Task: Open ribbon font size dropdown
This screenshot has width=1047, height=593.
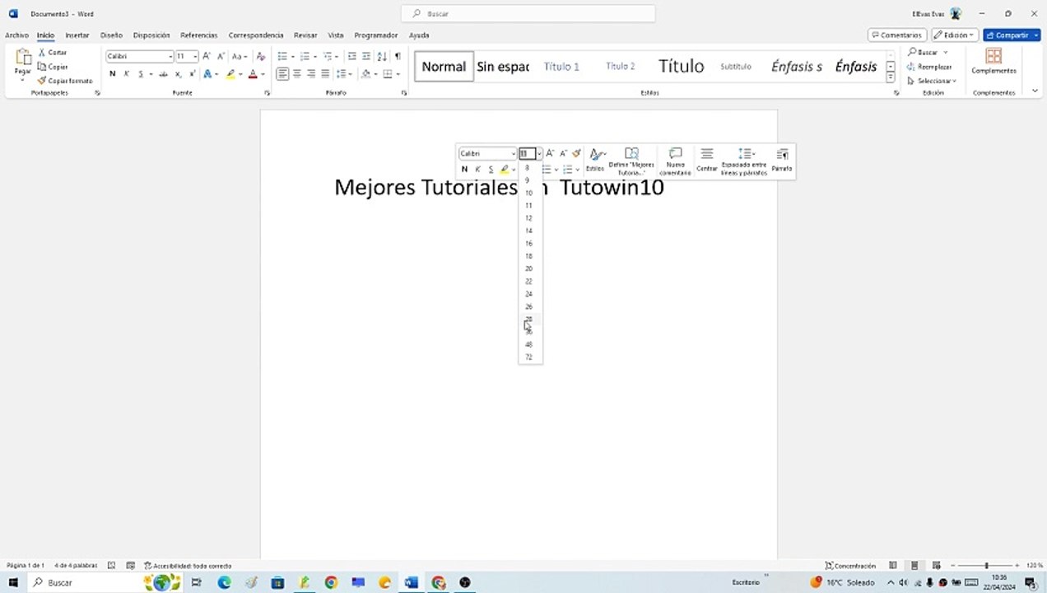Action: pyautogui.click(x=195, y=56)
